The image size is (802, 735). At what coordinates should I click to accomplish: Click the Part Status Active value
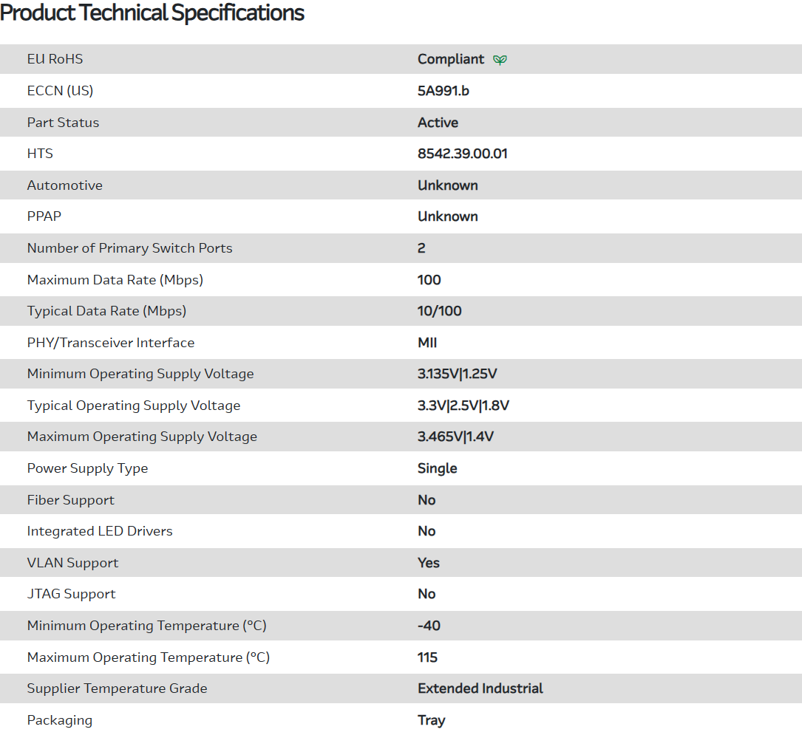438,123
